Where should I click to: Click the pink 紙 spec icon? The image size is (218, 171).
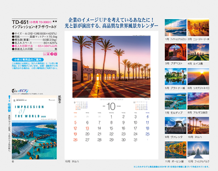tap(48, 54)
